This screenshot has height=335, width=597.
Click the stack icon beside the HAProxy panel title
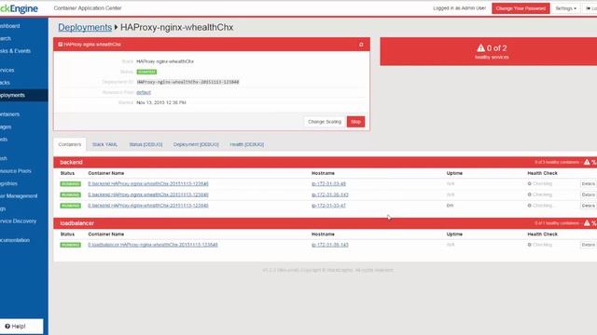pos(60,45)
